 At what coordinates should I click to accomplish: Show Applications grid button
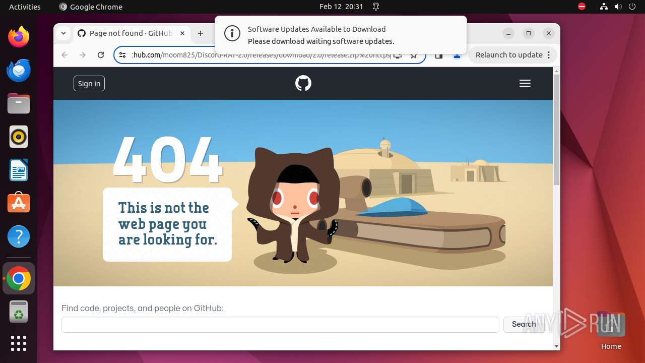[19, 343]
